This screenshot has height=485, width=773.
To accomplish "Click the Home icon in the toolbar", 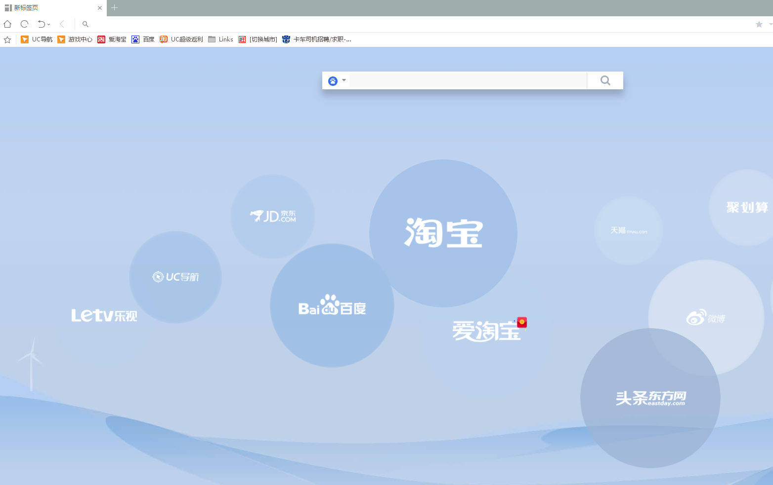I will pos(7,24).
